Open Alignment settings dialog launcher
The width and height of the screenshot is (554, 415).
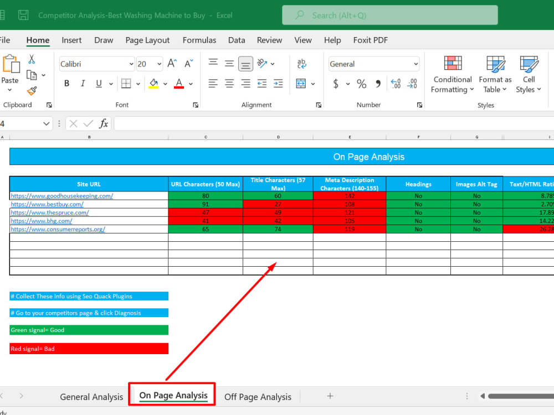pos(319,105)
